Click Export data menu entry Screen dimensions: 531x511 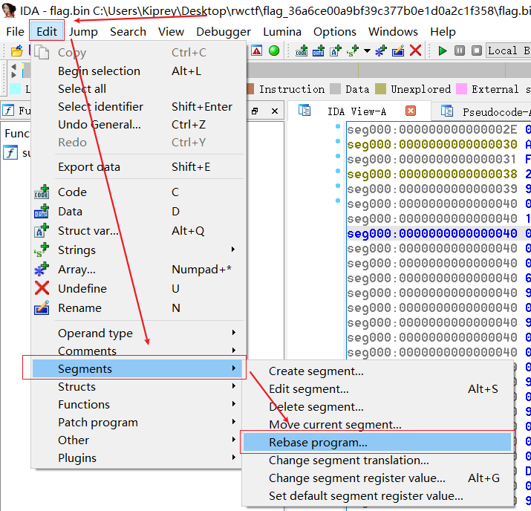click(89, 166)
